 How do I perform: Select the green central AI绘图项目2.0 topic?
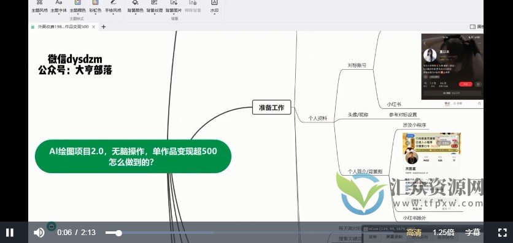(x=133, y=156)
